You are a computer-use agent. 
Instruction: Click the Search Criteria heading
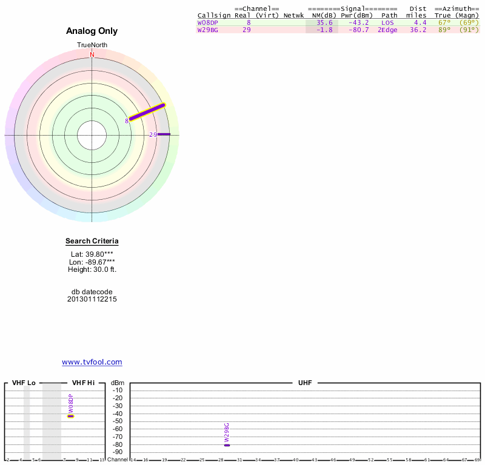tap(92, 242)
